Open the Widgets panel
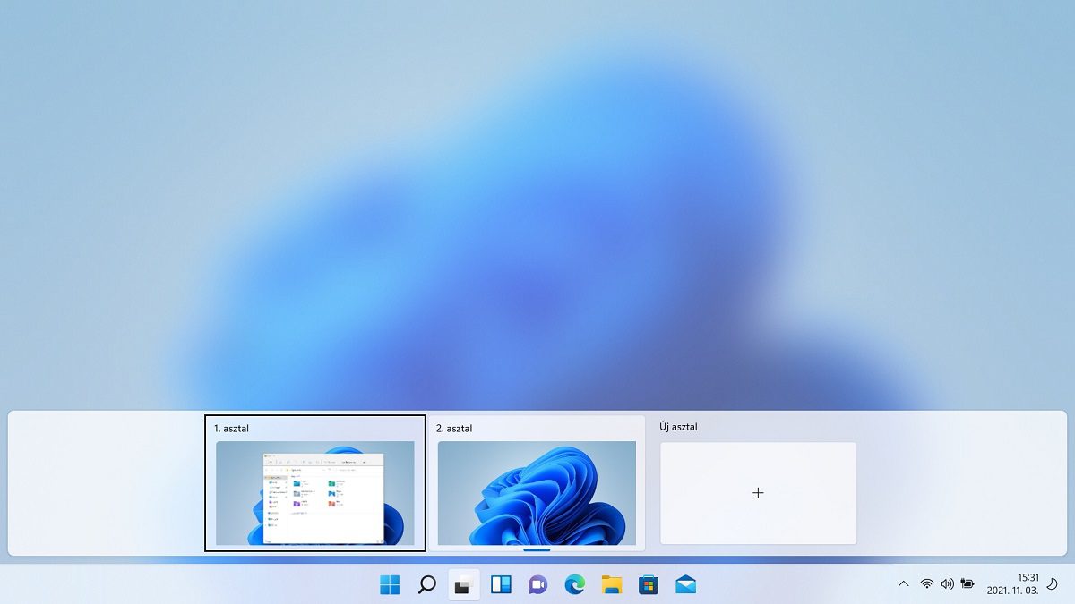Image resolution: width=1075 pixels, height=604 pixels. coord(501,585)
